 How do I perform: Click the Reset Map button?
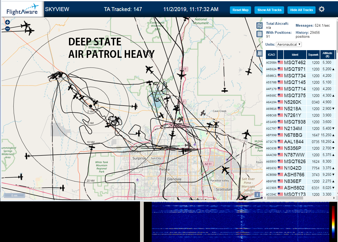click(240, 10)
